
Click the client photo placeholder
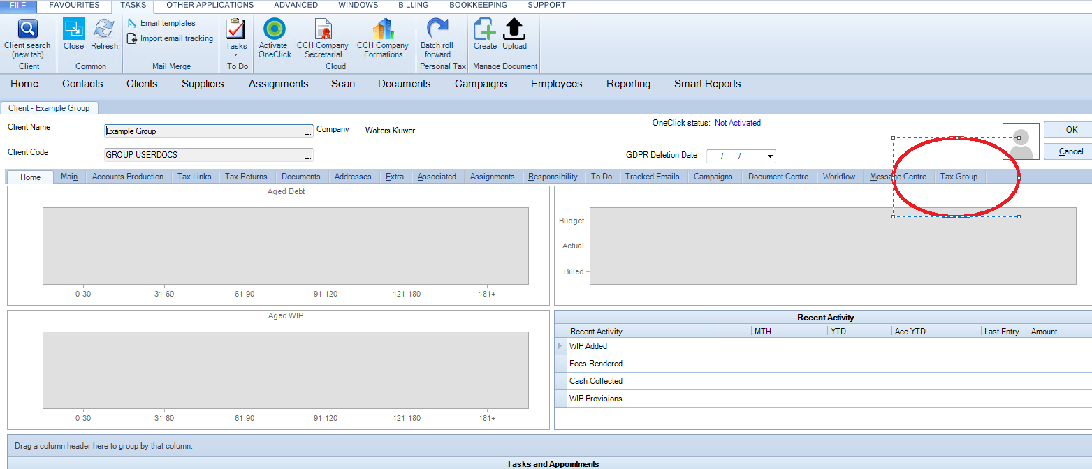tap(1021, 141)
